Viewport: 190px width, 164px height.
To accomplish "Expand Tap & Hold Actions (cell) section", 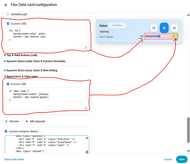I will (21, 55).
